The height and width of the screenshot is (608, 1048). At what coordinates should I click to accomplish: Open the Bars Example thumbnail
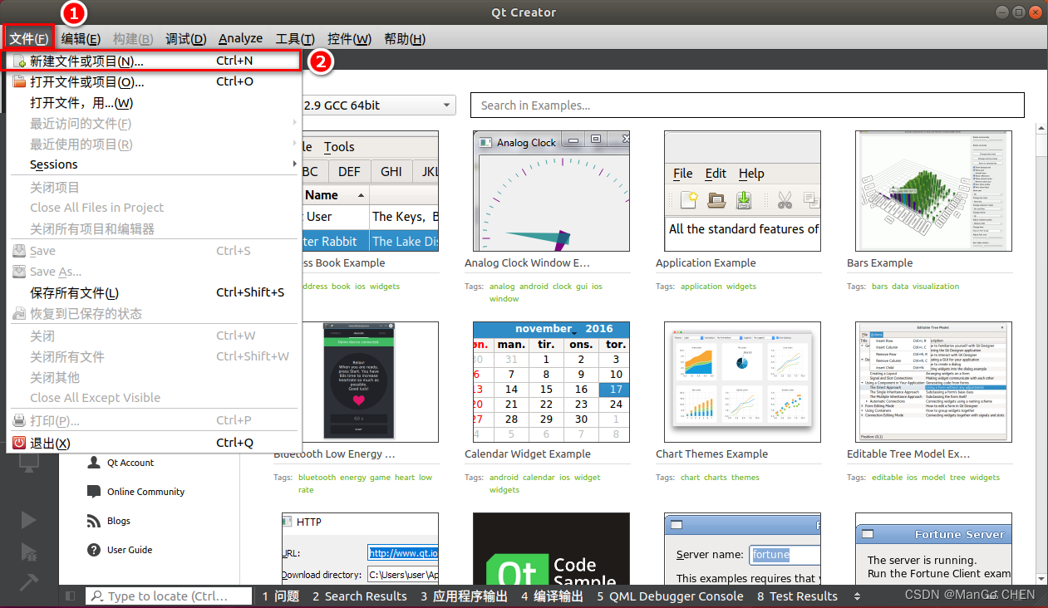[x=933, y=191]
